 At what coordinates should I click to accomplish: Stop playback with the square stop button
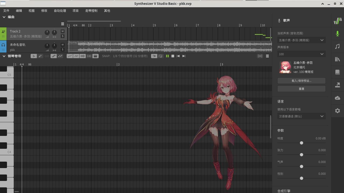[173, 56]
